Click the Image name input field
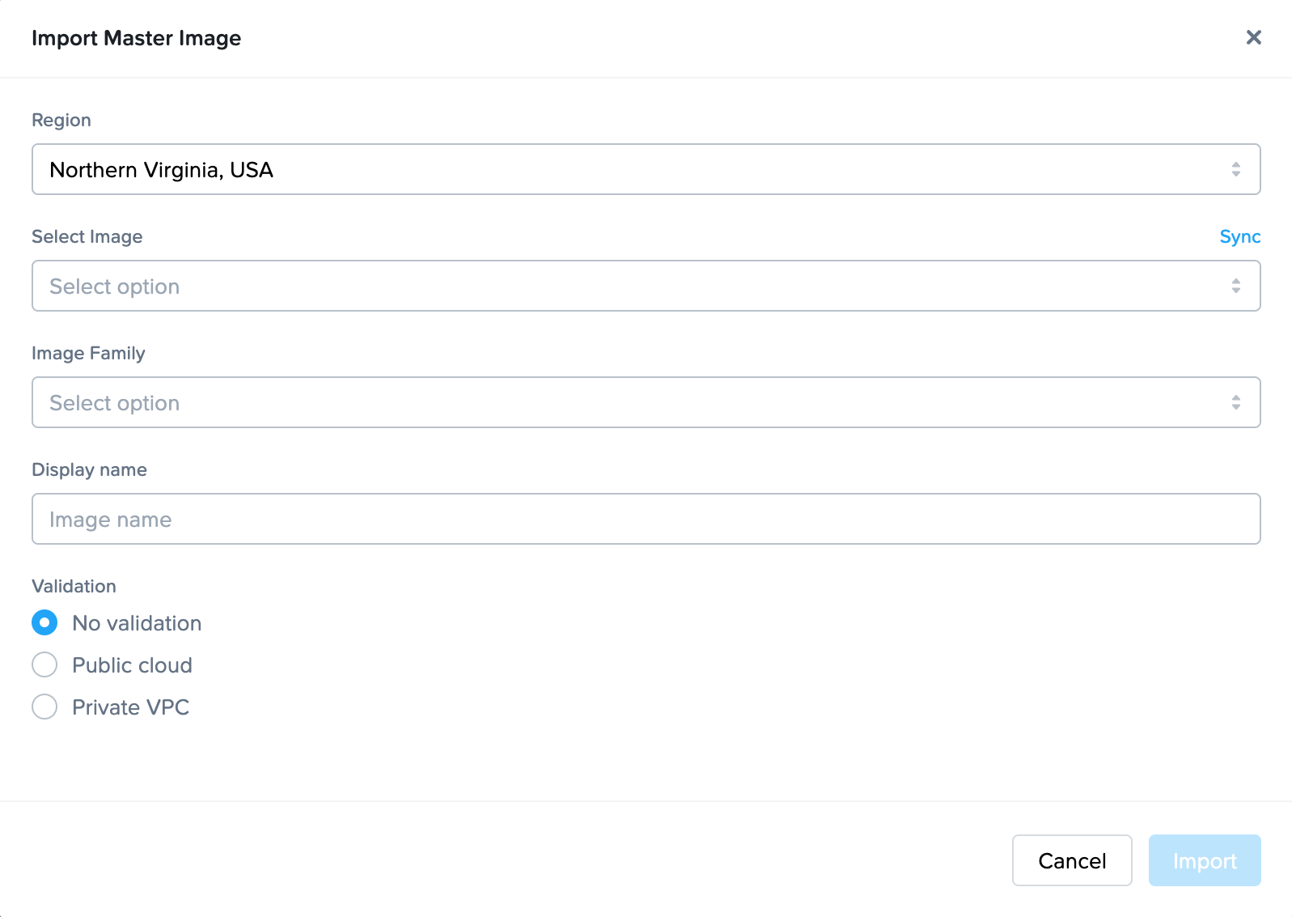Viewport: 1292px width, 917px height. 646,519
